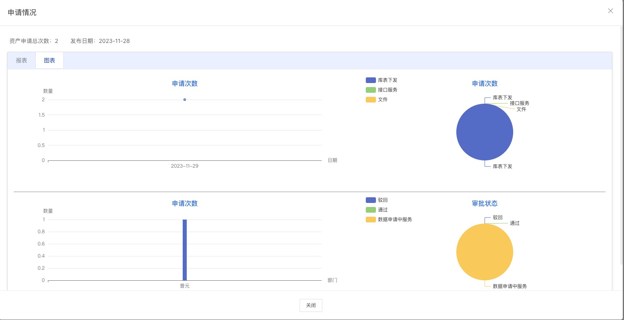Click the 审批状态 chart title
Image resolution: width=624 pixels, height=320 pixels.
tap(485, 203)
